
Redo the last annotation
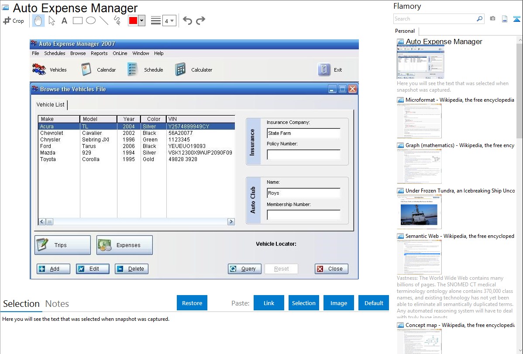point(200,21)
